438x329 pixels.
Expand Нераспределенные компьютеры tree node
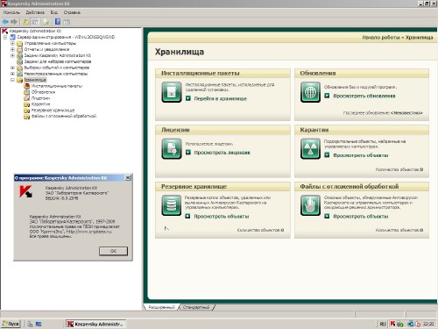tap(12, 74)
